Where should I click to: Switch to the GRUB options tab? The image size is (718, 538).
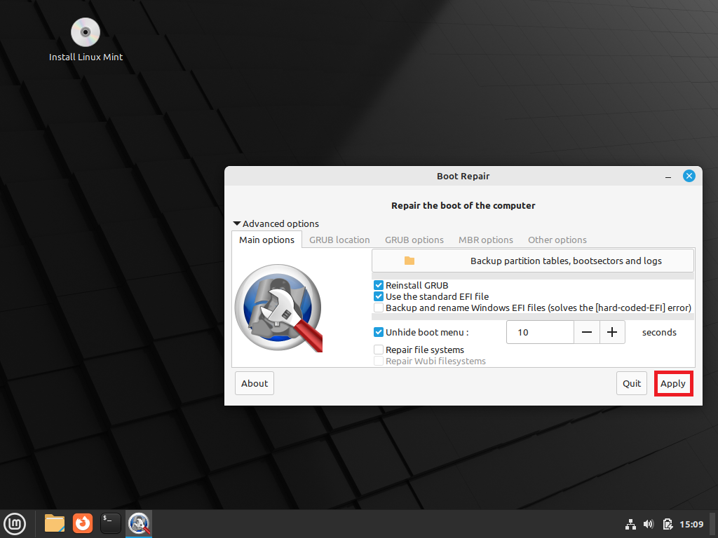pos(414,240)
